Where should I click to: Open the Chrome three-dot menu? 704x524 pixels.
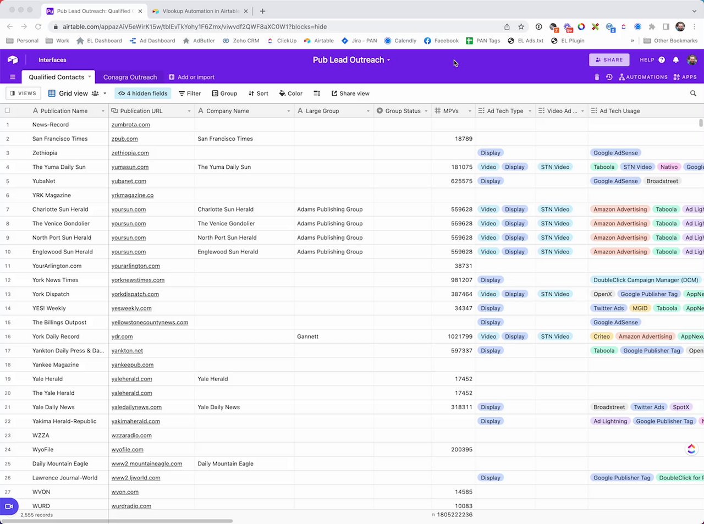696,26
